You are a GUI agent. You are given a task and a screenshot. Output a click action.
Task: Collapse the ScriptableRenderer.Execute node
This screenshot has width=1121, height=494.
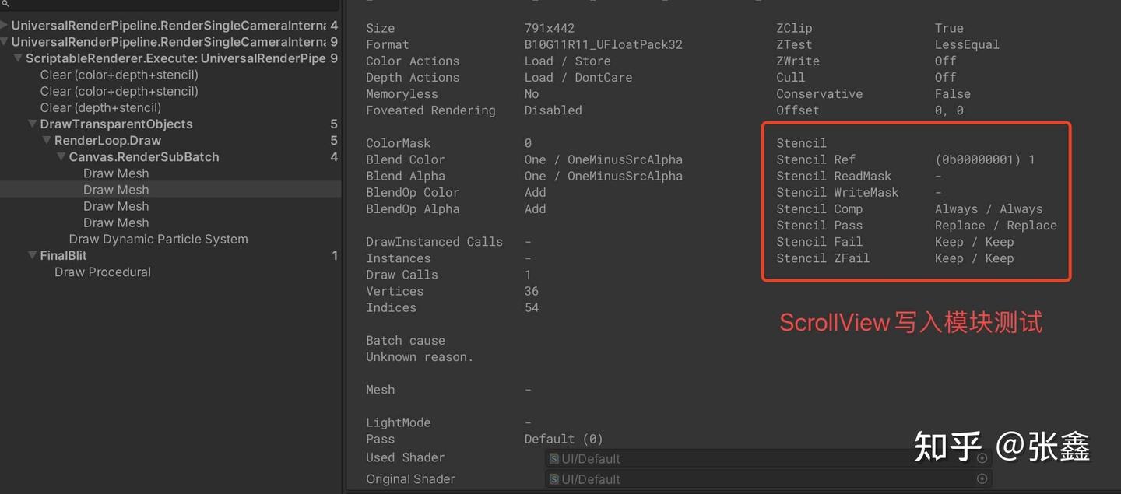pyautogui.click(x=18, y=58)
